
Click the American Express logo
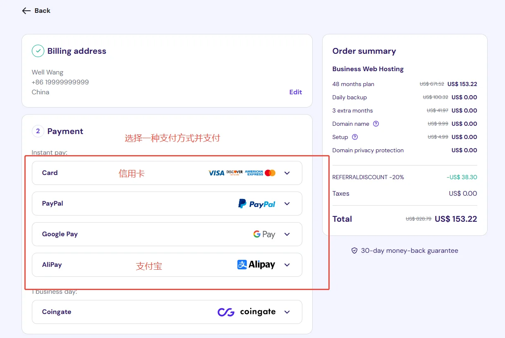click(x=254, y=173)
